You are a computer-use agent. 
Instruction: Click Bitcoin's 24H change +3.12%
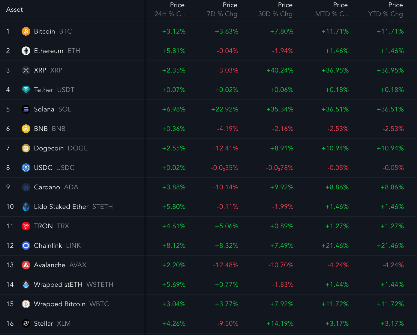[174, 31]
